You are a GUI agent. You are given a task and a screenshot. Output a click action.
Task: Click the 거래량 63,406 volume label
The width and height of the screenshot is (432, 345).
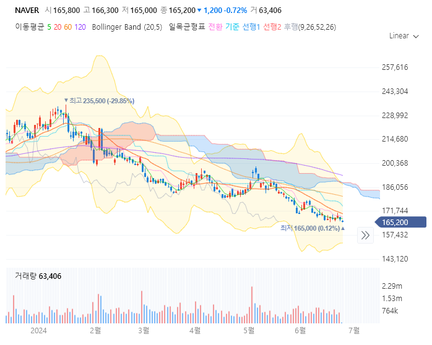(x=38, y=276)
